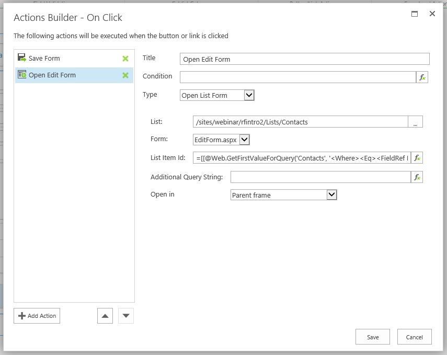Click the Save Form action icon
The height and width of the screenshot is (355, 447).
(21, 58)
